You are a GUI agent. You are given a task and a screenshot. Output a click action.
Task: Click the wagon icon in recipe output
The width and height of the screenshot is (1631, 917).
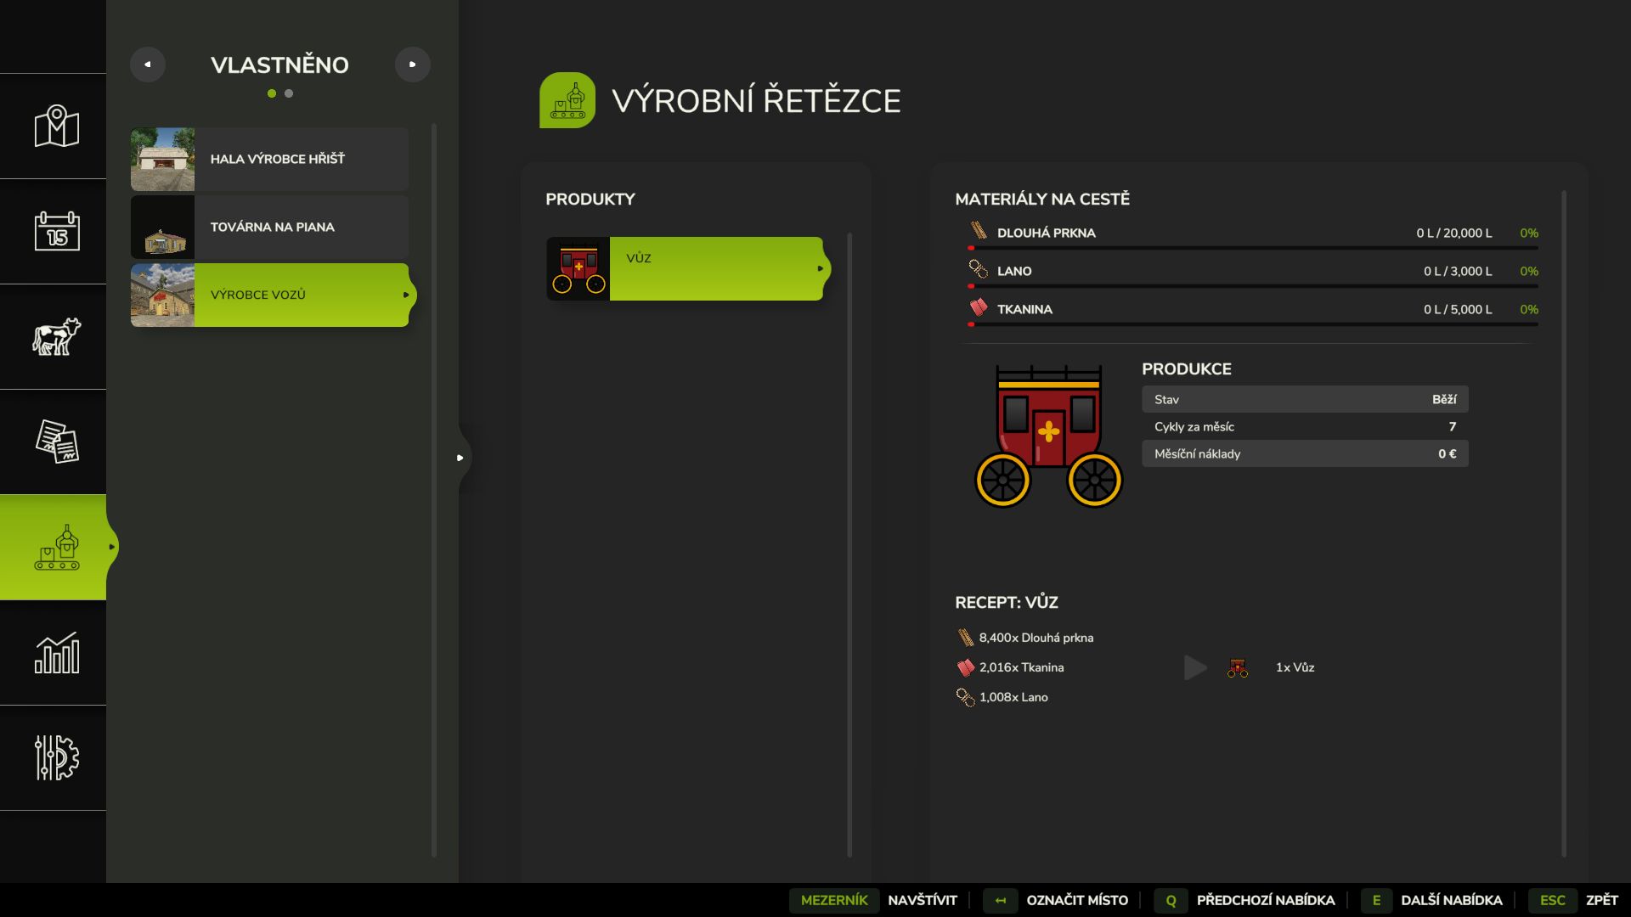click(x=1237, y=668)
